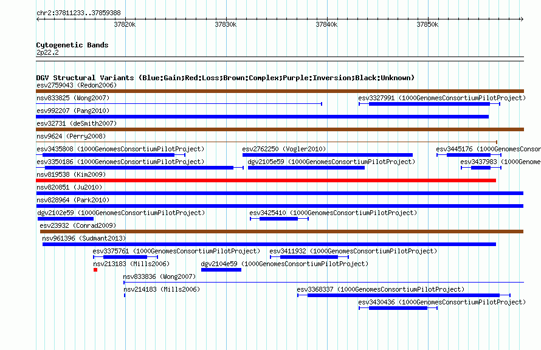
Task: Select the nsv833825 (Wong2007) variant label
Action: [x=73, y=98]
